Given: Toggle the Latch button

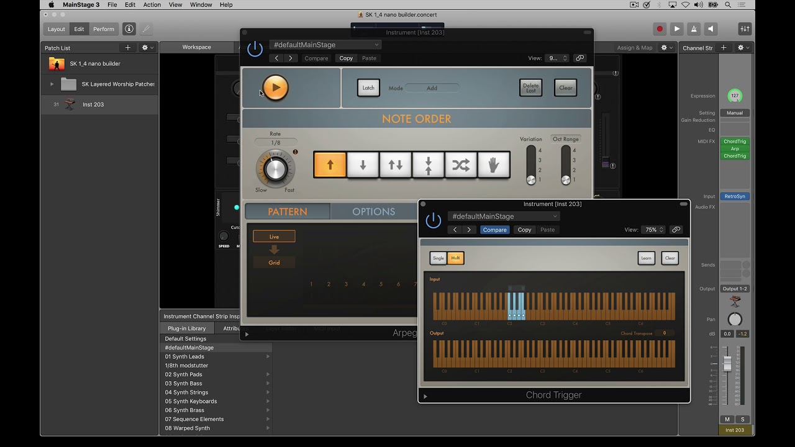Looking at the screenshot, I should [368, 88].
